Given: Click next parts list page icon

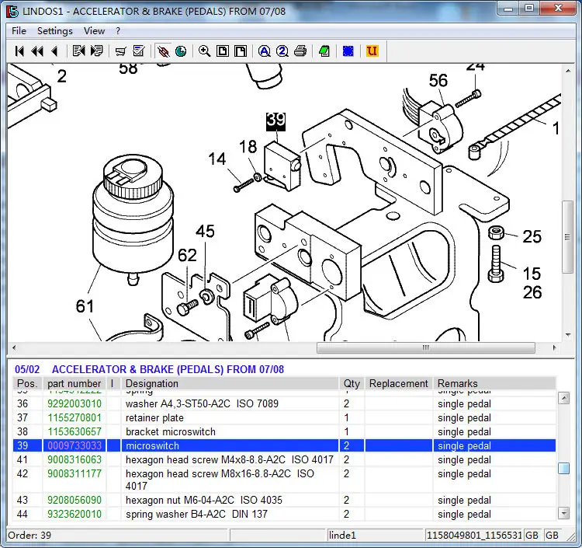Looking at the screenshot, I should (96, 51).
